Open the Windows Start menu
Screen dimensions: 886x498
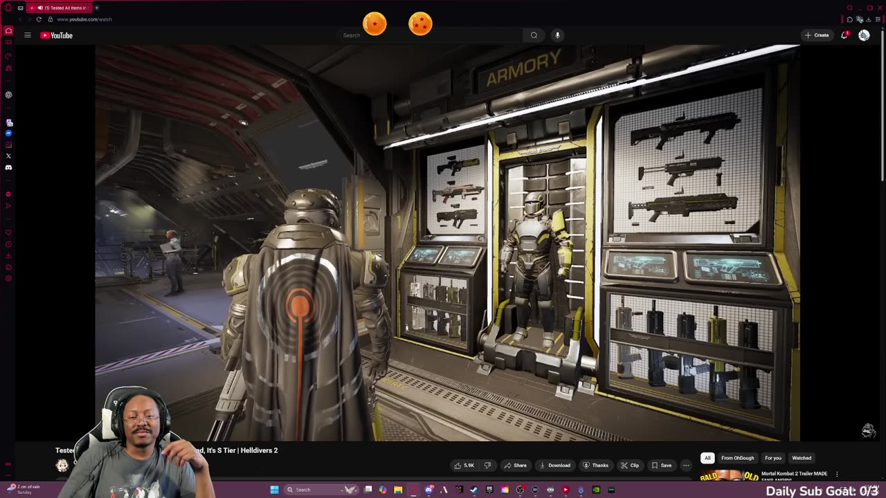[274, 490]
